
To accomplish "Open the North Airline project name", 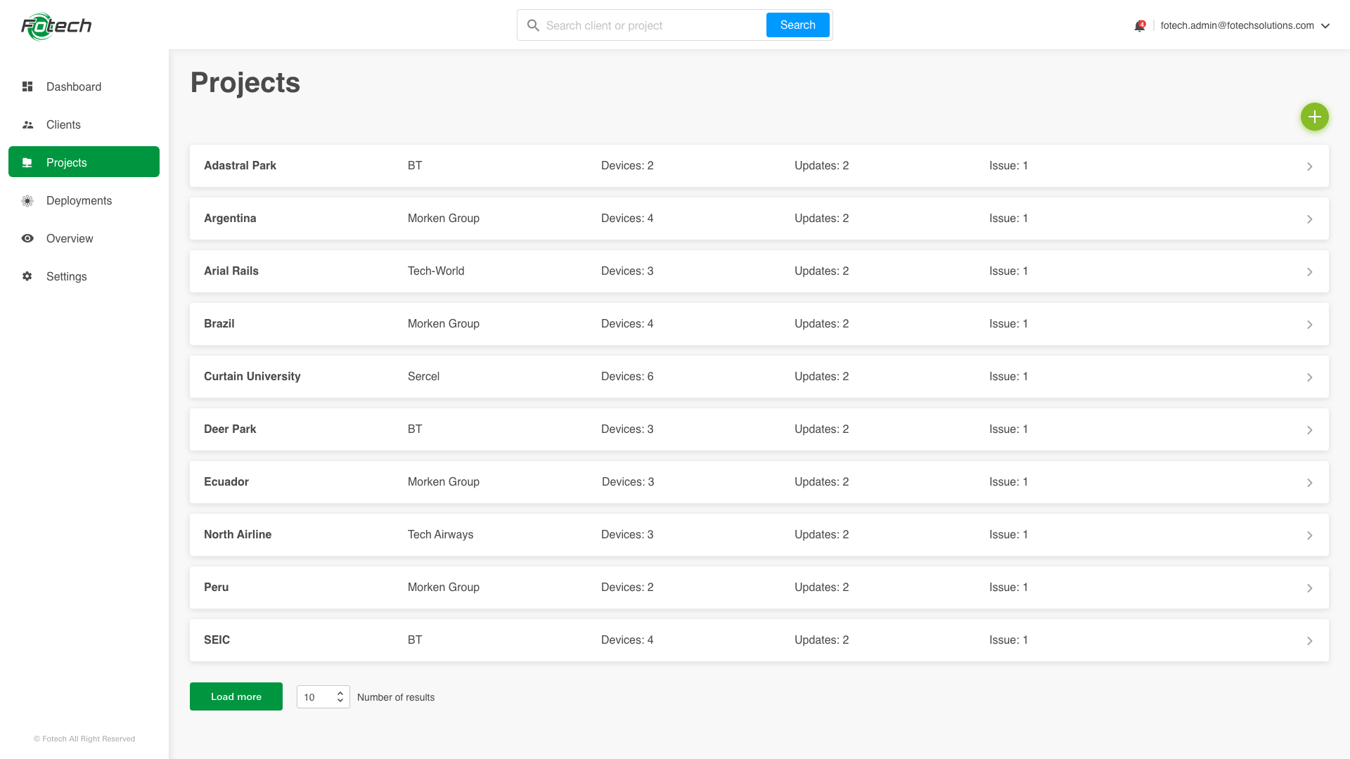I will [x=238, y=535].
